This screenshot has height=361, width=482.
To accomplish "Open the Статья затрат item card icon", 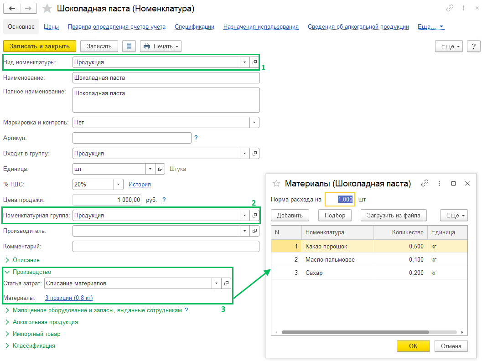I will 226,283.
